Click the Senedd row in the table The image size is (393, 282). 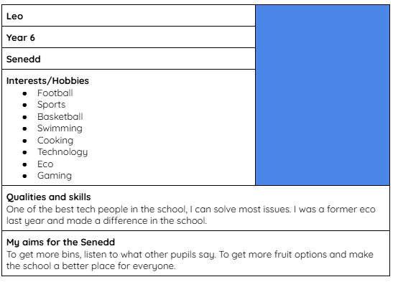(x=129, y=59)
